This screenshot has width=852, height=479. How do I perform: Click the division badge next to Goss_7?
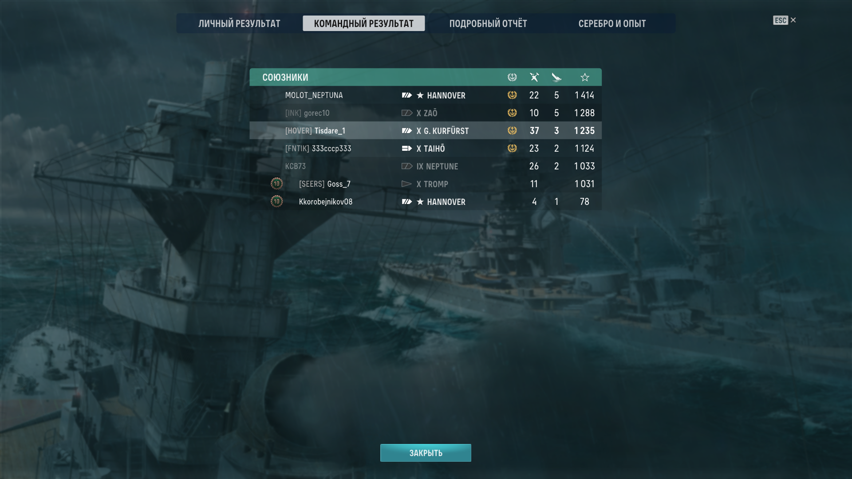[x=276, y=184]
